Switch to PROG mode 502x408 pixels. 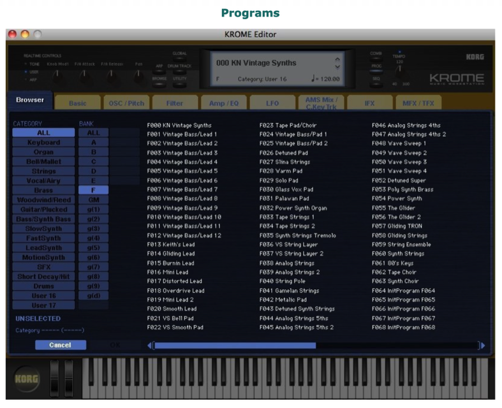(376, 71)
